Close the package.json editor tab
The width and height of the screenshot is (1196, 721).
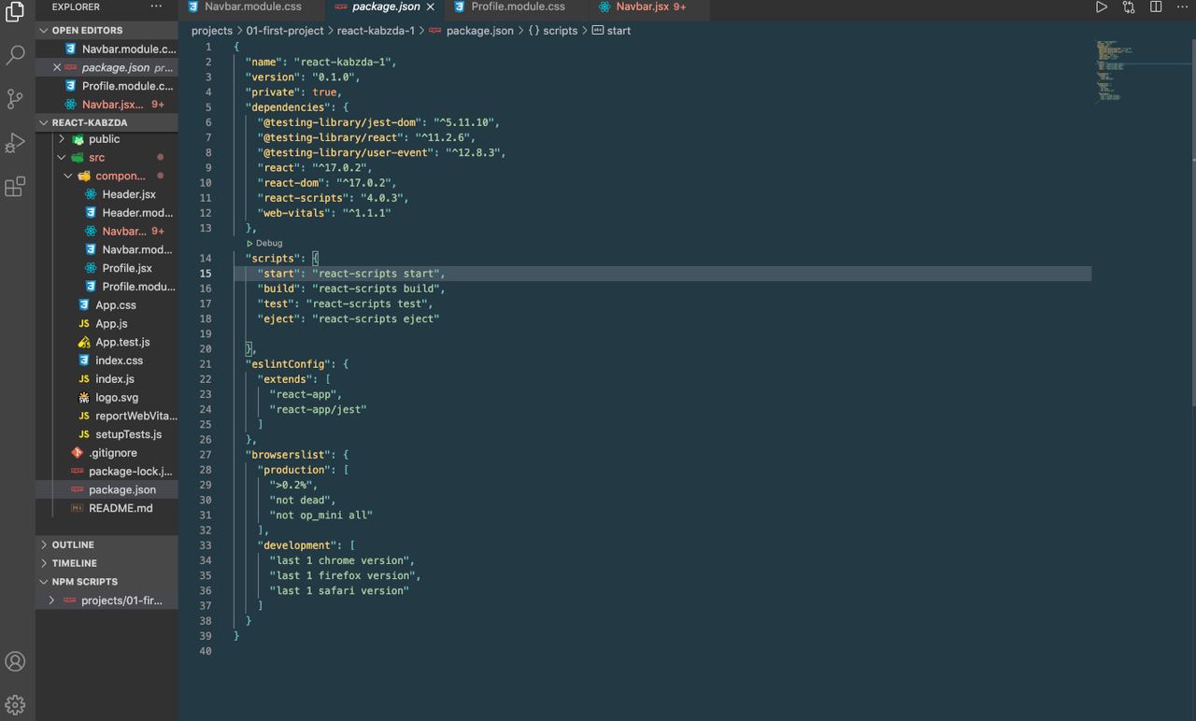click(x=431, y=7)
